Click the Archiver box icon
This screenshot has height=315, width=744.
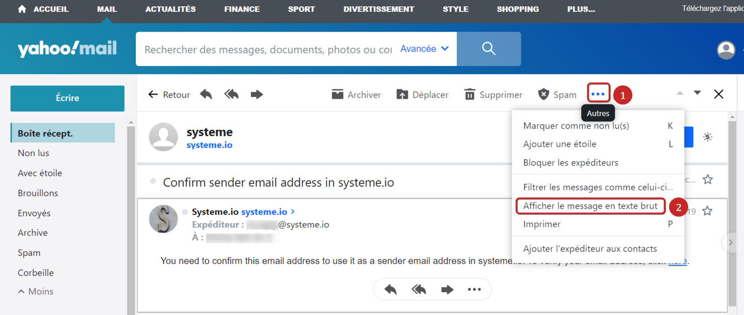pyautogui.click(x=337, y=94)
